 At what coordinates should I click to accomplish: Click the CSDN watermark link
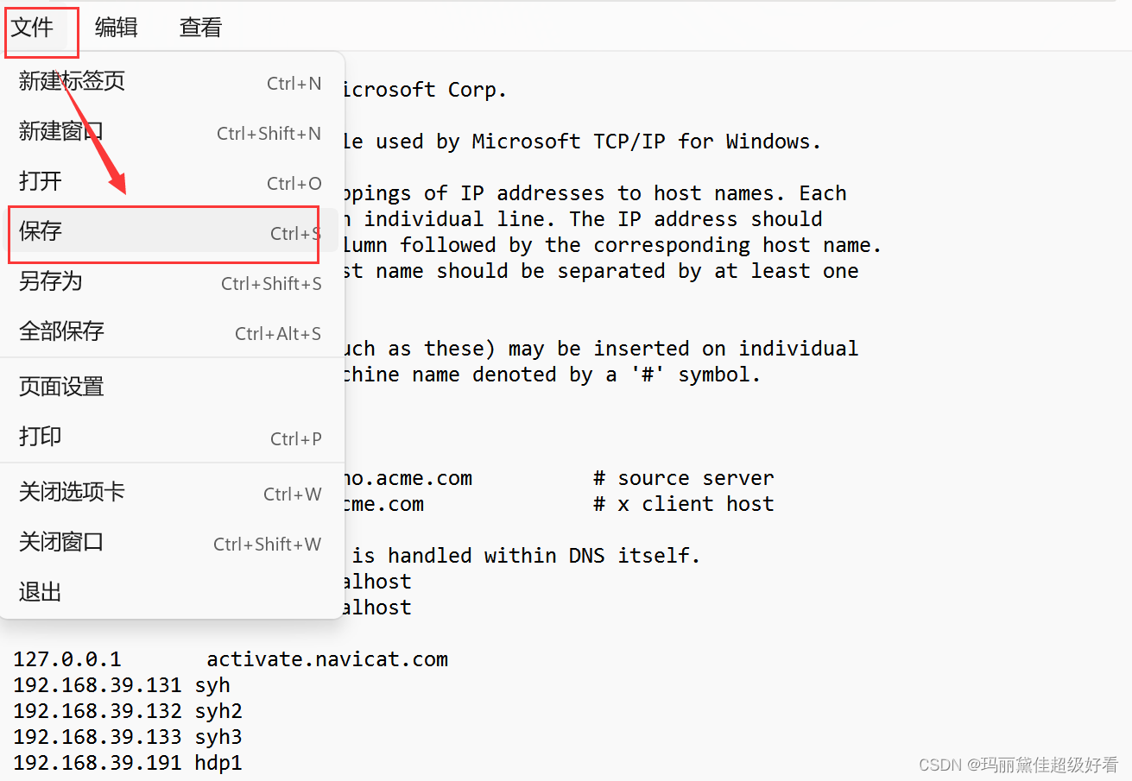1019,765
